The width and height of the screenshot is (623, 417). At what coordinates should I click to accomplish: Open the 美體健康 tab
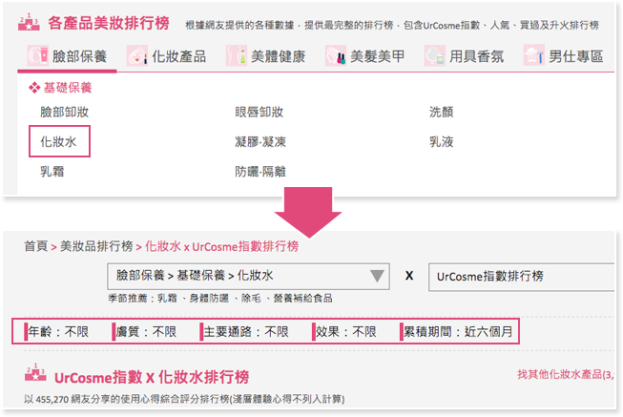pos(265,56)
